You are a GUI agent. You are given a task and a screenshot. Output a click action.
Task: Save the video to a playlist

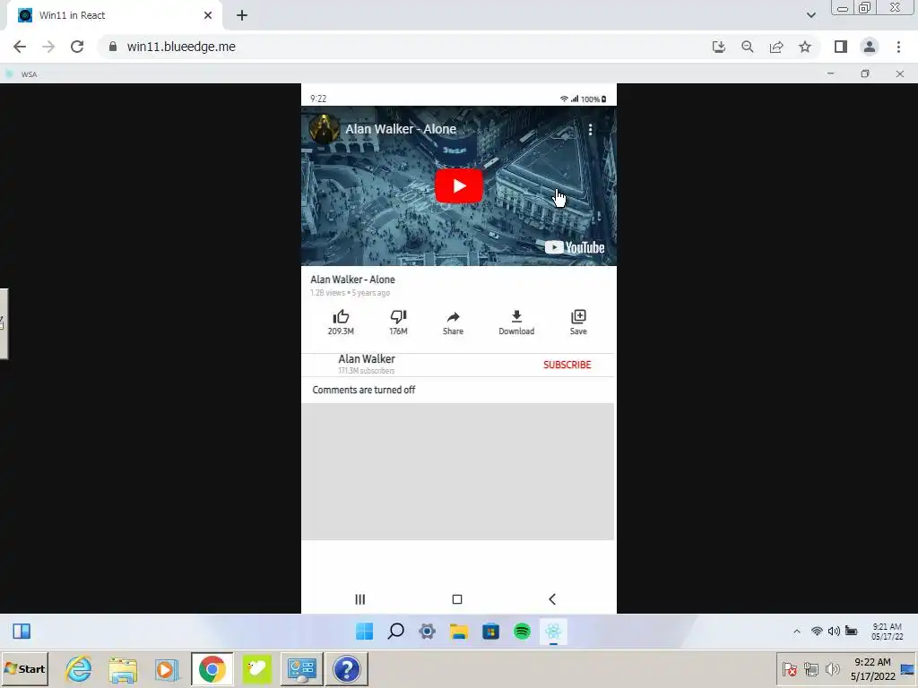pyautogui.click(x=578, y=322)
